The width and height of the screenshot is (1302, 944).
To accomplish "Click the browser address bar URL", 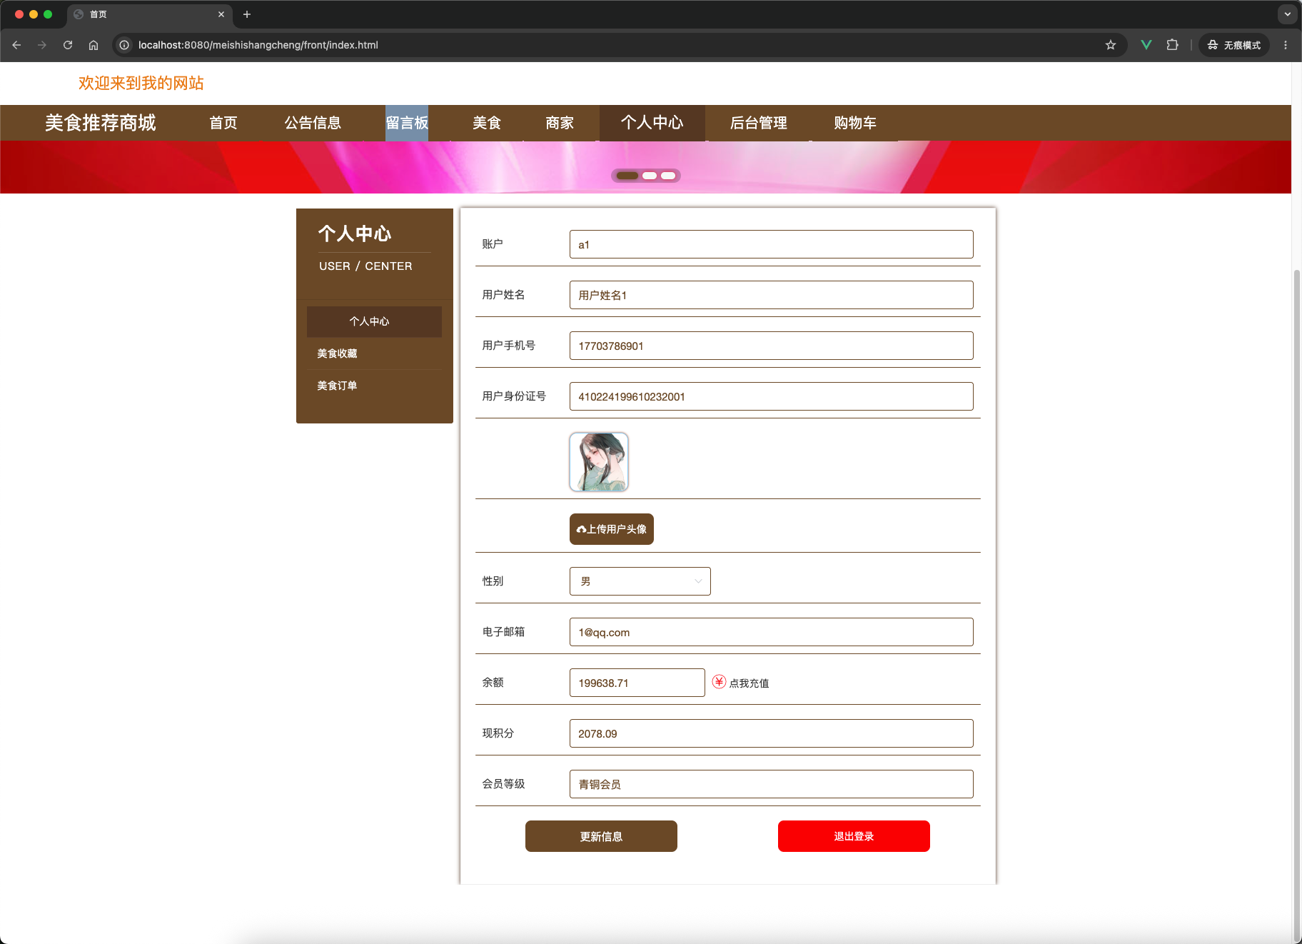I will [x=258, y=45].
